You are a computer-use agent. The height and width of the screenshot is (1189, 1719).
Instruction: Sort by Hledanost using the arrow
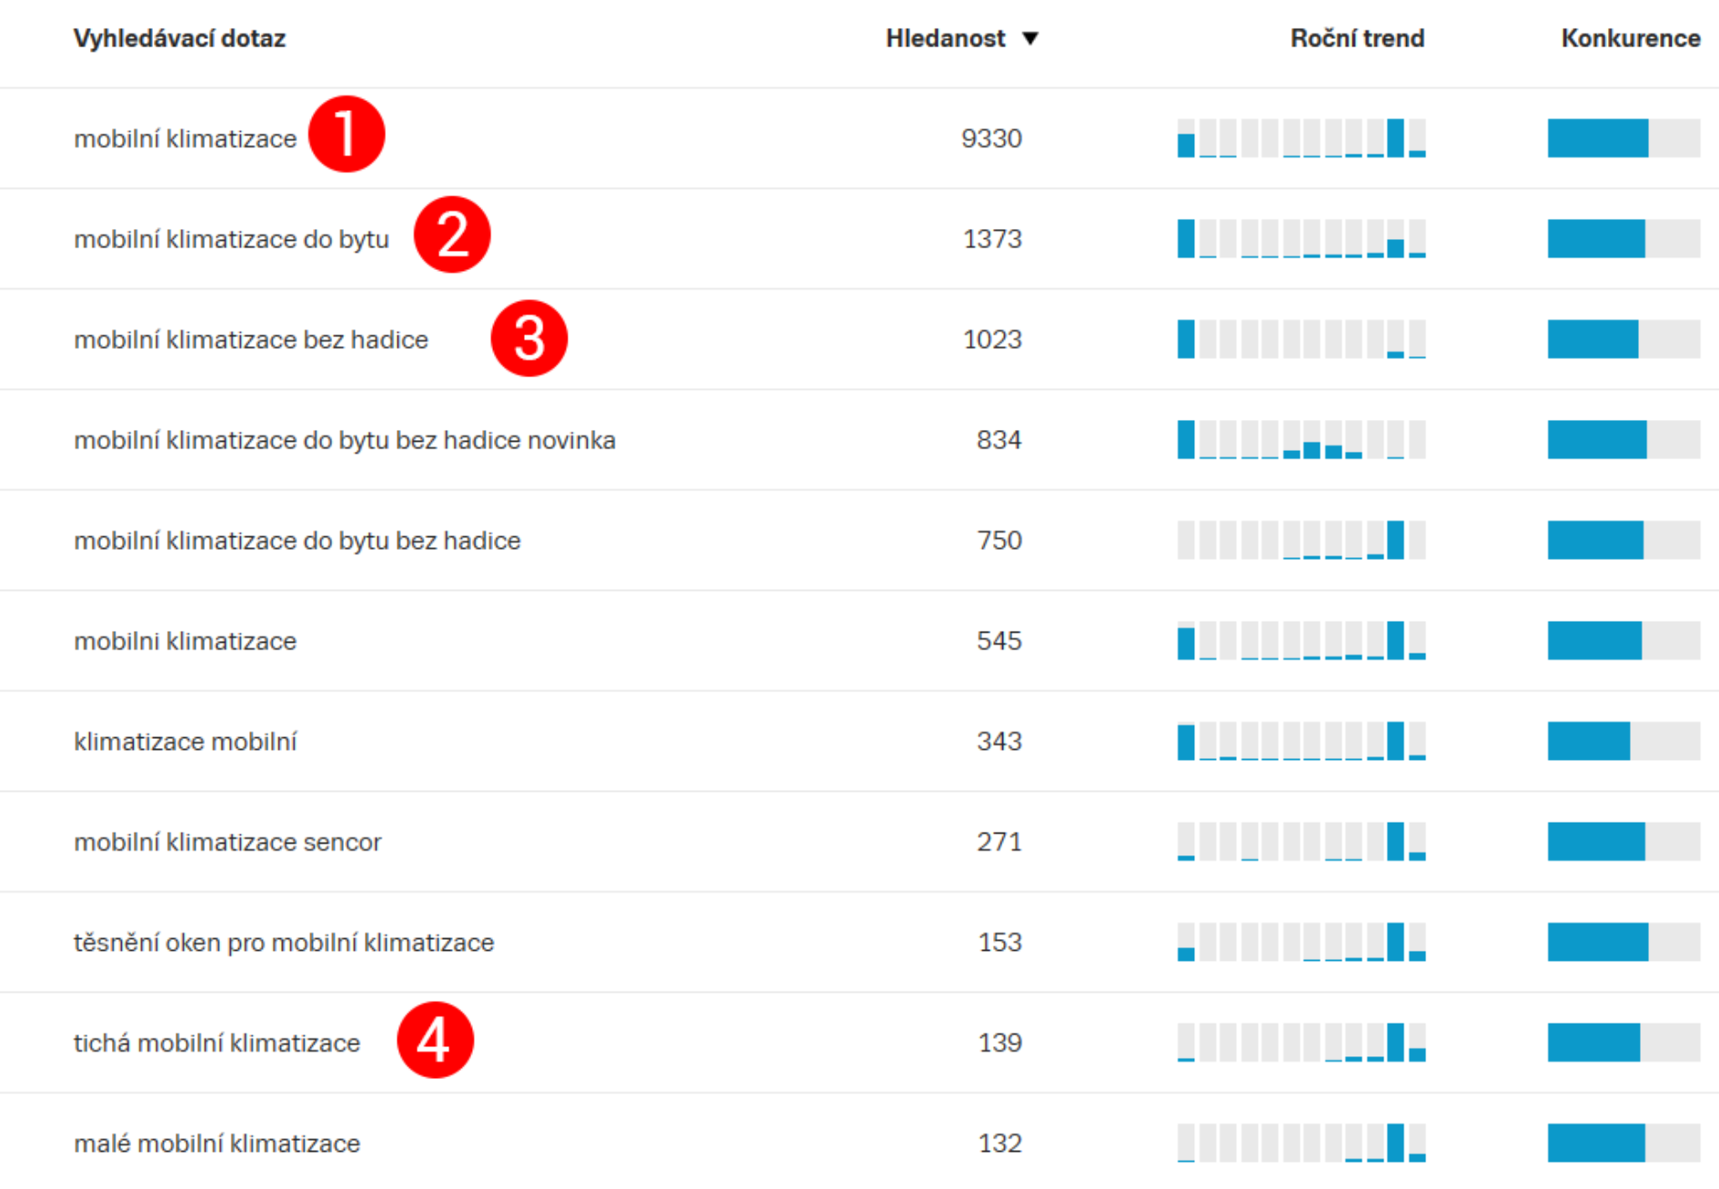(x=1030, y=38)
